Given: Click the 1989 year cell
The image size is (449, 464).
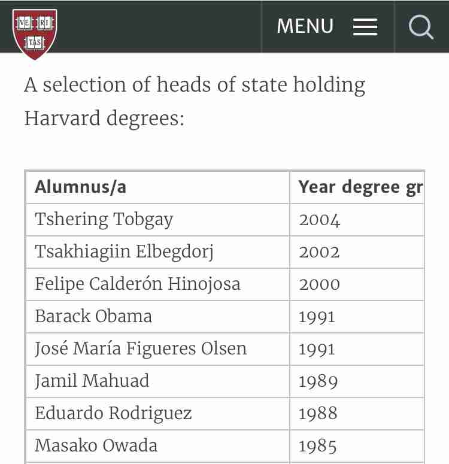Looking at the screenshot, I should [x=357, y=381].
